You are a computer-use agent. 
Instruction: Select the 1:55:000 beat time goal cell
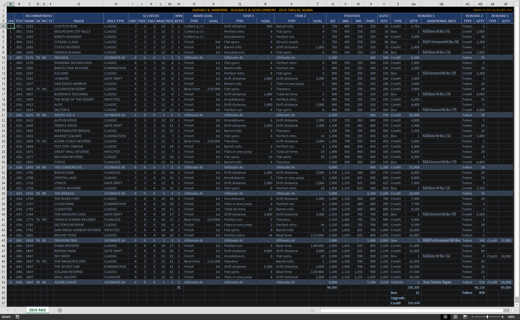(x=213, y=89)
